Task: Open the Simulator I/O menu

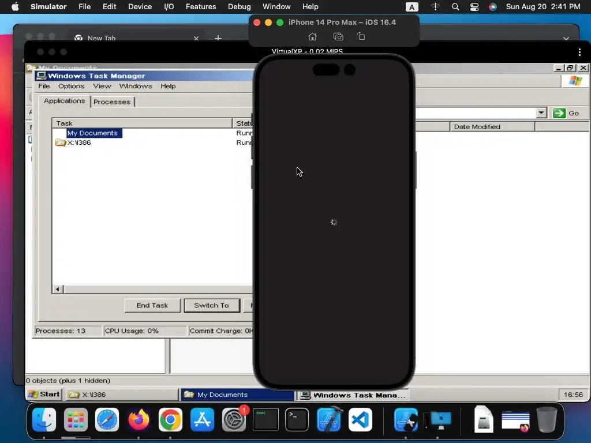Action: pyautogui.click(x=169, y=7)
